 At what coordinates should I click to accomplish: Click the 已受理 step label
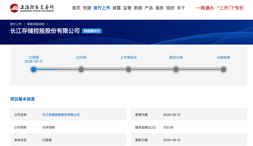34,57
